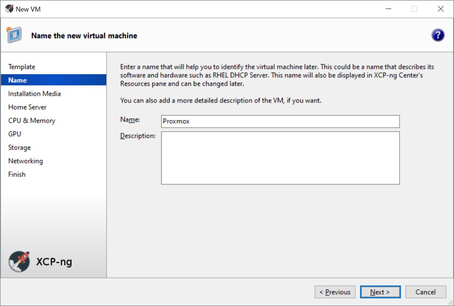Image resolution: width=454 pixels, height=306 pixels.
Task: Click the New VM wizard header icon
Action: [14, 35]
